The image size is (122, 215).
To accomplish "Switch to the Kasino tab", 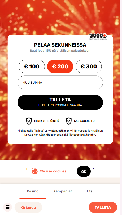I will (33, 191).
